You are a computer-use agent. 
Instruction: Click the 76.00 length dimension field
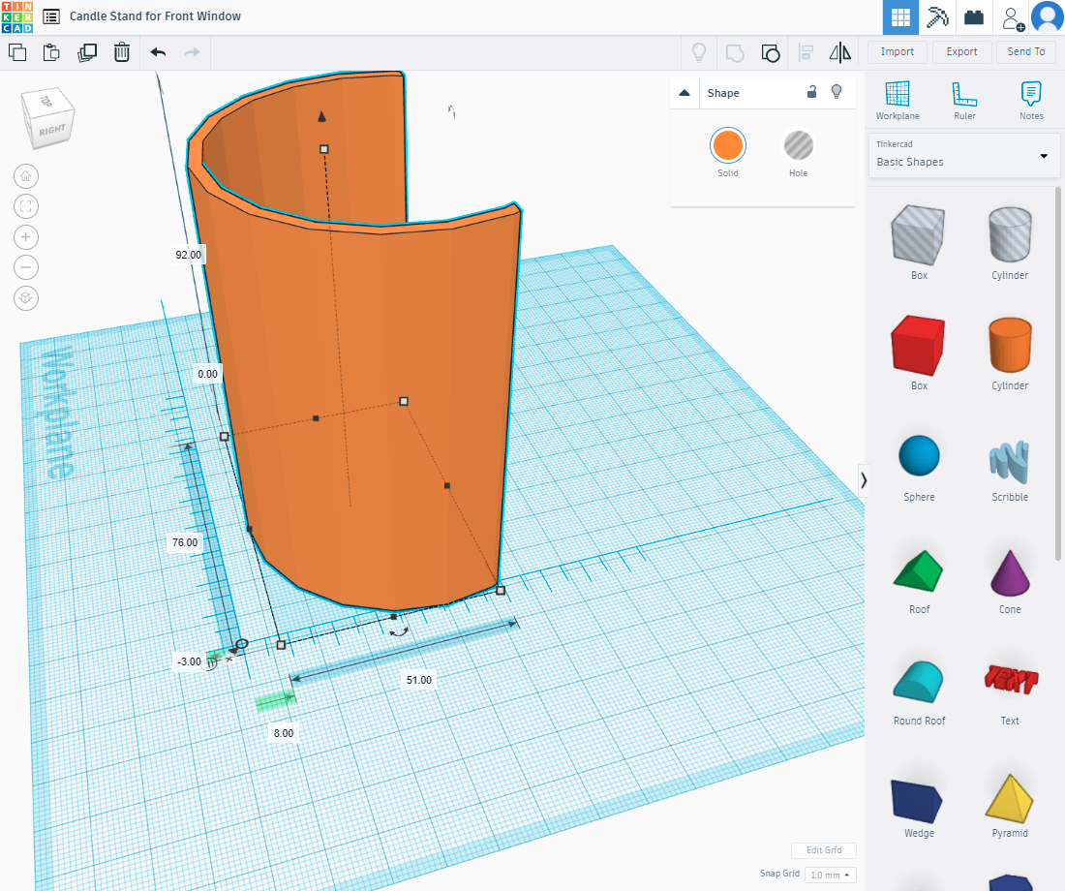pos(185,542)
